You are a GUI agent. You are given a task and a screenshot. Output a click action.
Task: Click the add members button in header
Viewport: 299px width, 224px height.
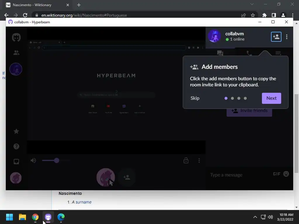pyautogui.click(x=276, y=37)
